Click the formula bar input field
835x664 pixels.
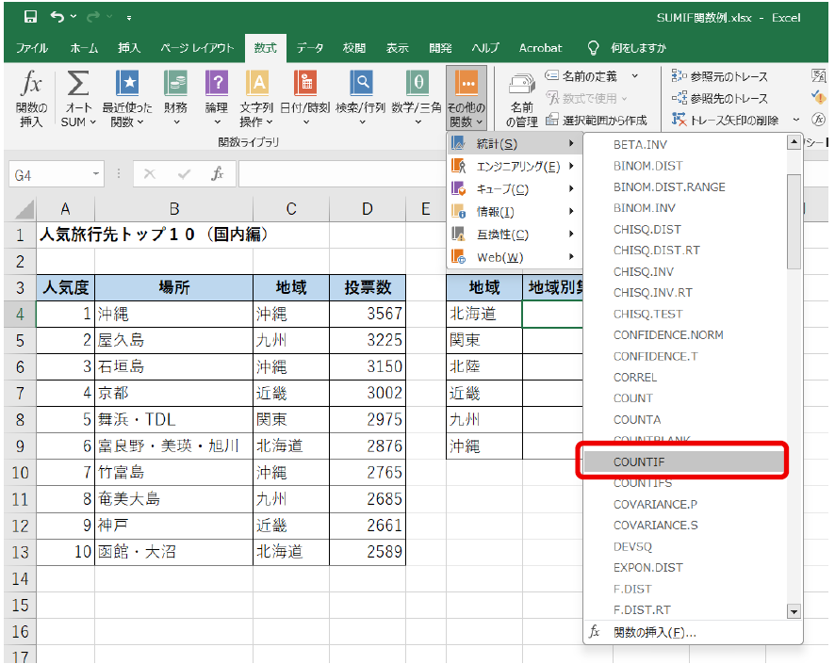(x=339, y=174)
